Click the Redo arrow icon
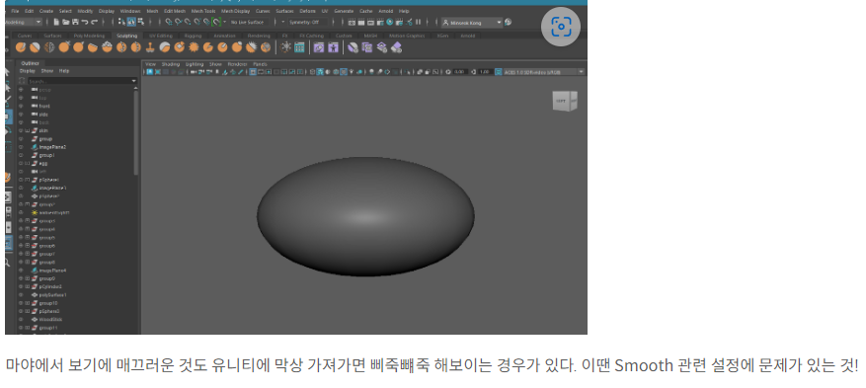 point(95,22)
